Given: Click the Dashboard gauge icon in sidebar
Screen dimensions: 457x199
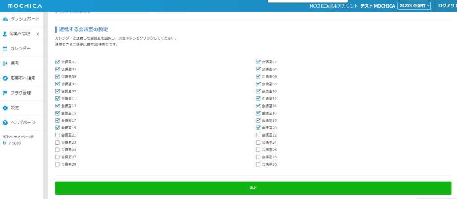Looking at the screenshot, I should click(5, 19).
